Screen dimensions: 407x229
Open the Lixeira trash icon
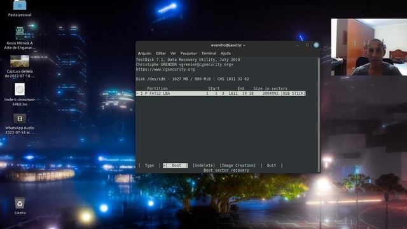point(20,204)
